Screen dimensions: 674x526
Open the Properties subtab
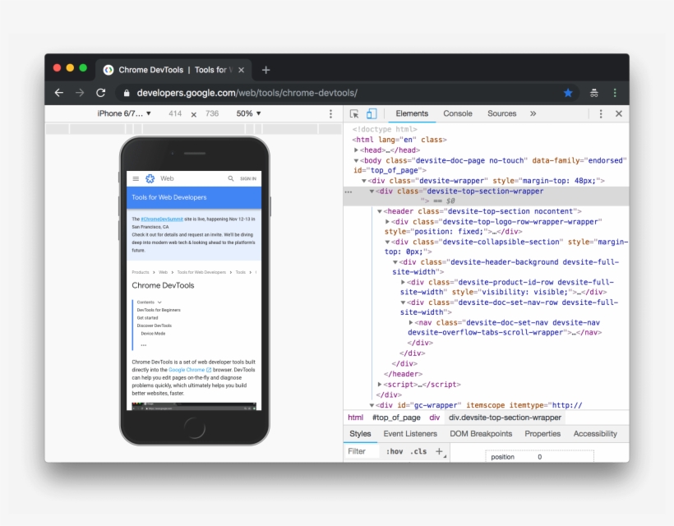coord(542,434)
